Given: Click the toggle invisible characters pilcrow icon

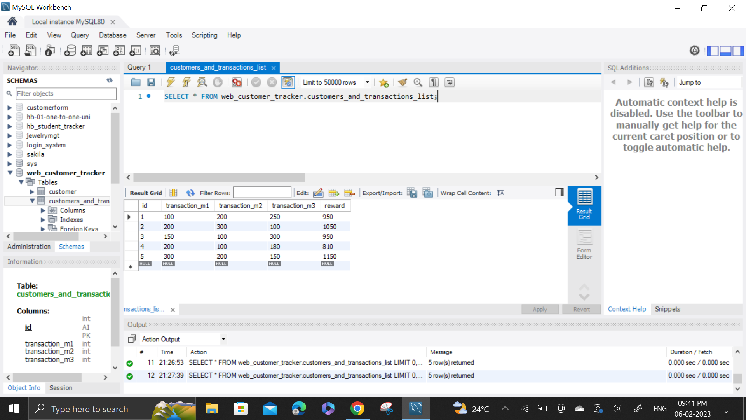Looking at the screenshot, I should (434, 82).
